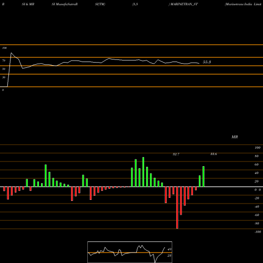Click the RSI line peak near start

tap(11, 53)
